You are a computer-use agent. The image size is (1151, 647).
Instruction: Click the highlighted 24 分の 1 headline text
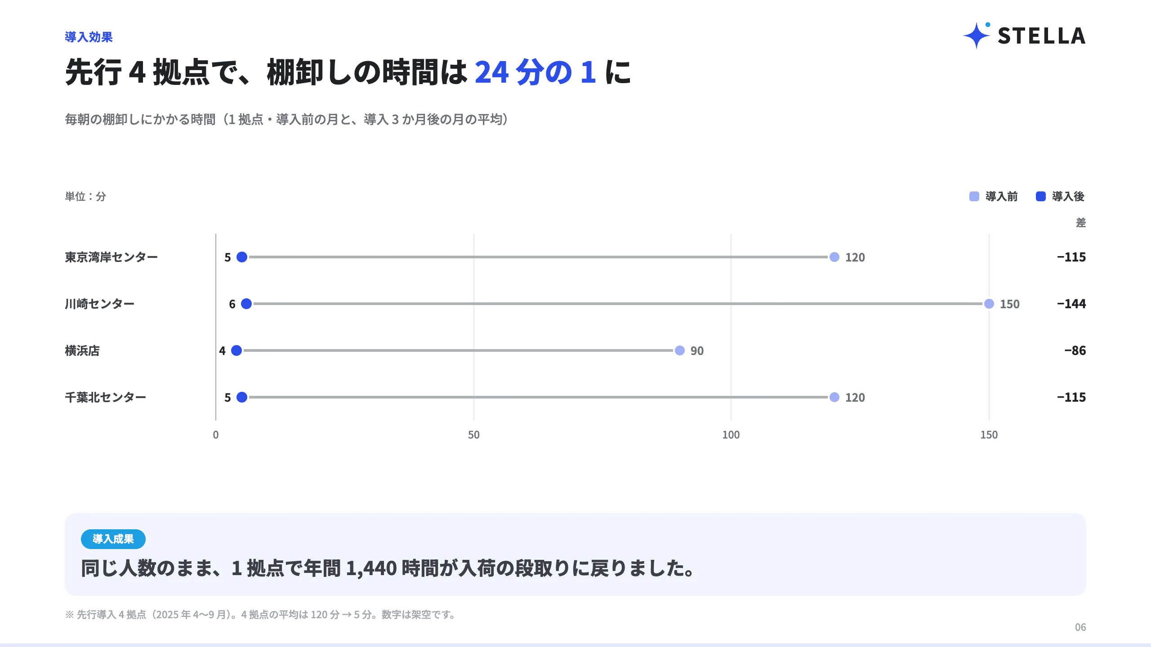coord(535,72)
